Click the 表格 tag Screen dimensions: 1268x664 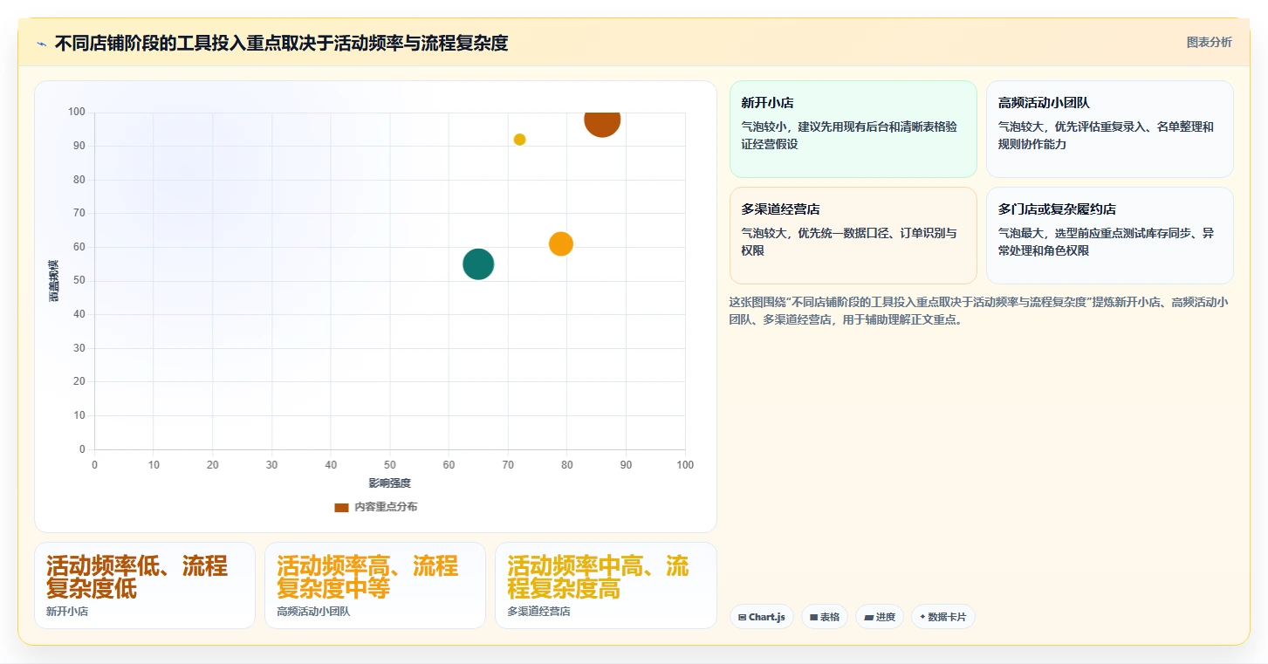point(824,617)
